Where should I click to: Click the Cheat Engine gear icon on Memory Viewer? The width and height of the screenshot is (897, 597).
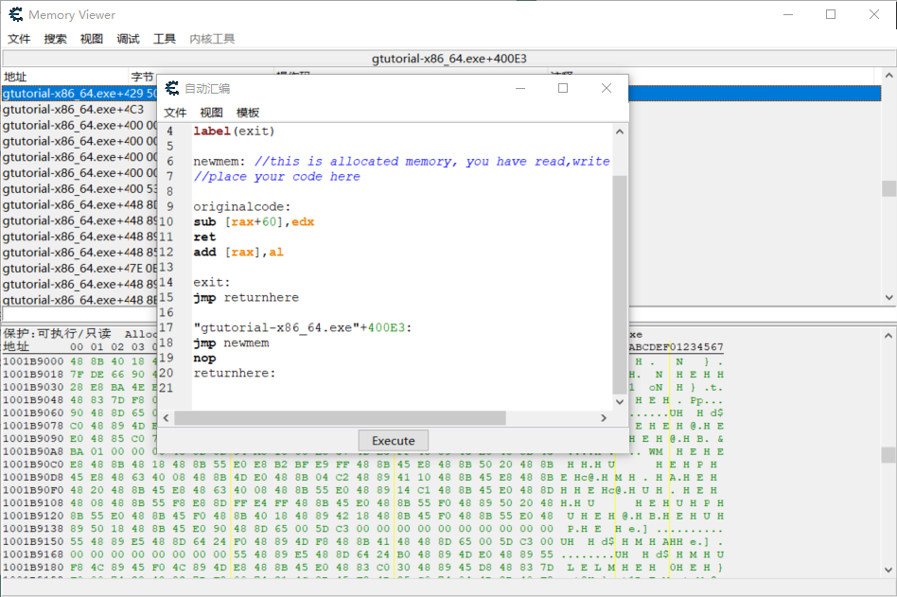click(14, 14)
